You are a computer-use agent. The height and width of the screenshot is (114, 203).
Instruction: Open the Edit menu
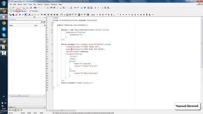click(15, 4)
